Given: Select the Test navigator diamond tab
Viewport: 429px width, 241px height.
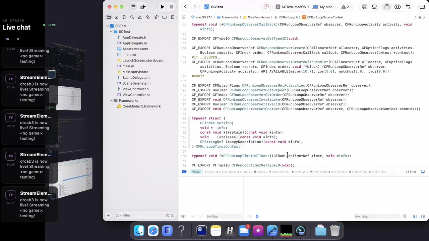Looking at the screenshot, I should click(148, 17).
